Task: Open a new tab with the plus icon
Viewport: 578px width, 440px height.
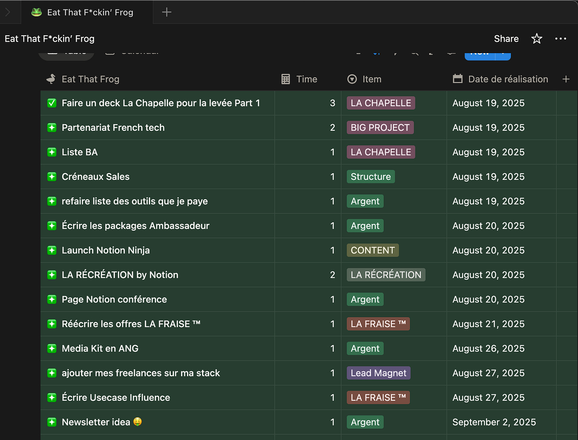Action: click(167, 12)
